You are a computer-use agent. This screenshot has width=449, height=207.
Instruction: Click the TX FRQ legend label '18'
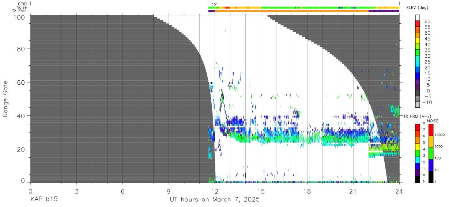(424, 124)
